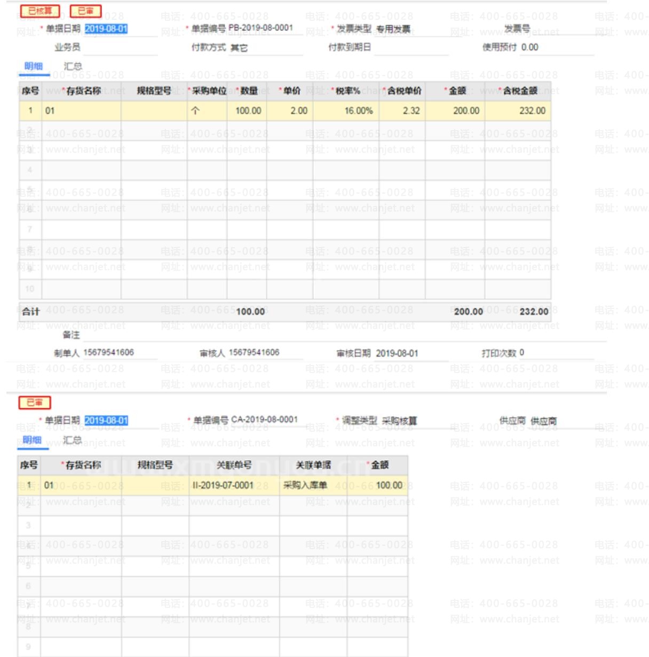Click quantity cell 100.00 in row 1
Image resolution: width=649 pixels, height=657 pixels.
tap(247, 111)
